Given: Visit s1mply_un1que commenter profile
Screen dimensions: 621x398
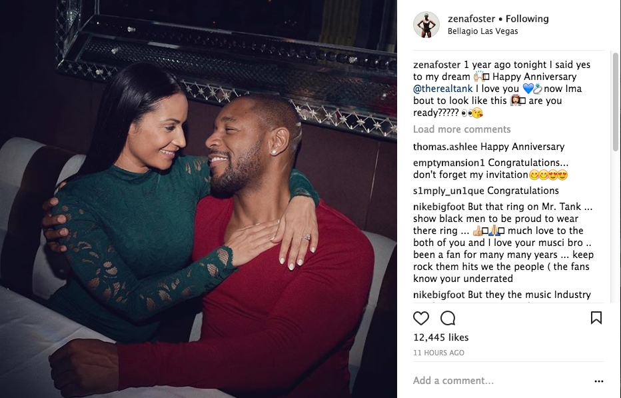Looking at the screenshot, I should coord(448,191).
